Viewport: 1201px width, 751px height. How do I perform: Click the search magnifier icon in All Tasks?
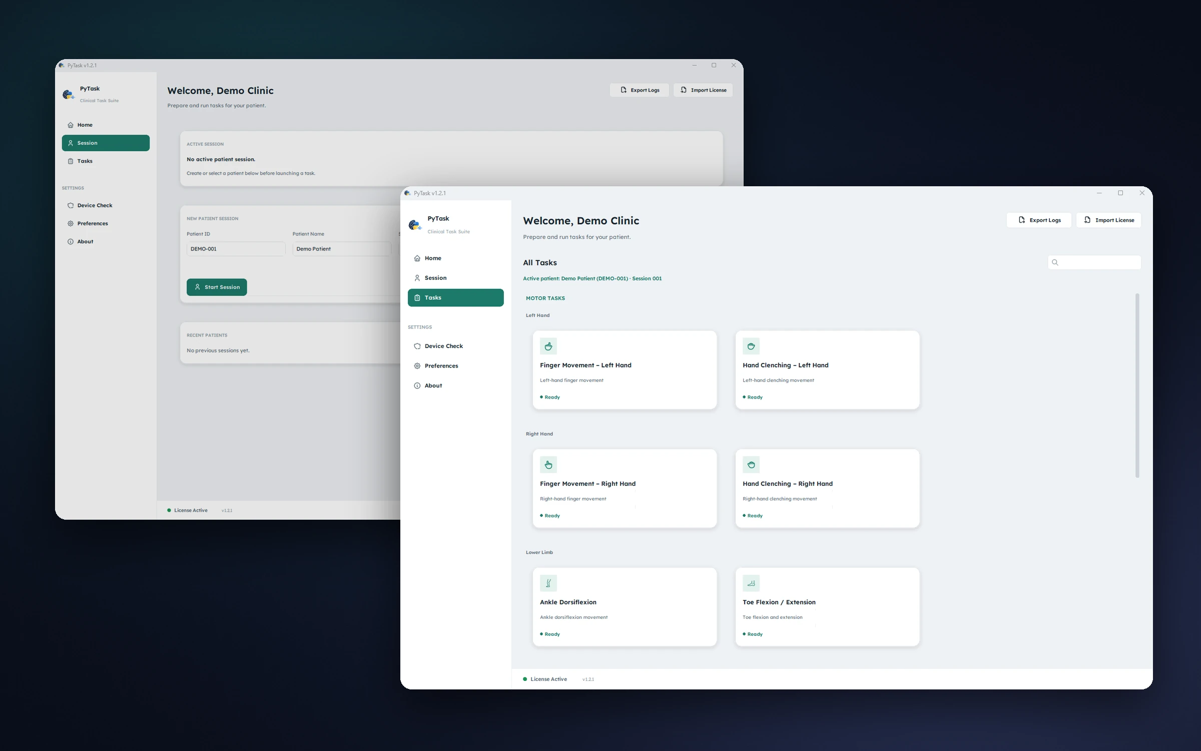(1055, 262)
